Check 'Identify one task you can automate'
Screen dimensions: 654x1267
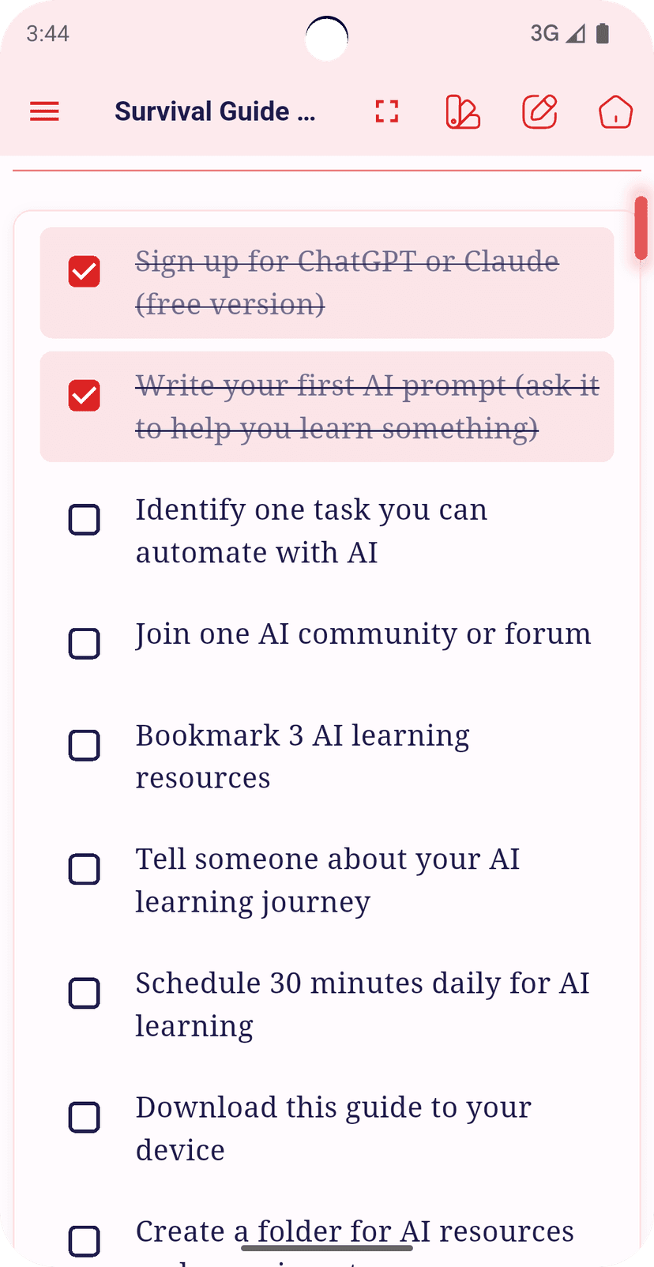pos(84,520)
